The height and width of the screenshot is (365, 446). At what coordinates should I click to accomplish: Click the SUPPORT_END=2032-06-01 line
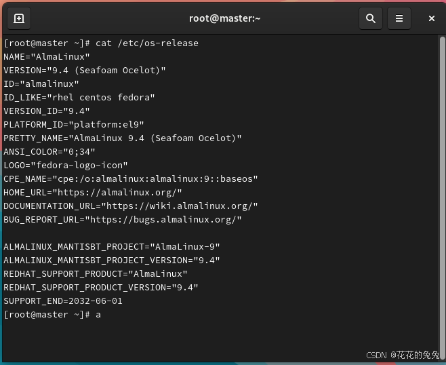[63, 301]
